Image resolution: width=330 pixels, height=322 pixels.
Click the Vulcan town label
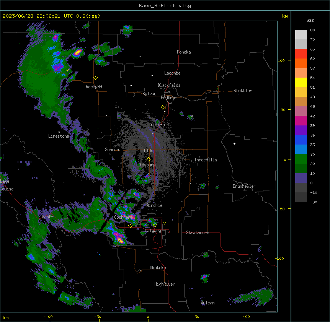(x=207, y=303)
